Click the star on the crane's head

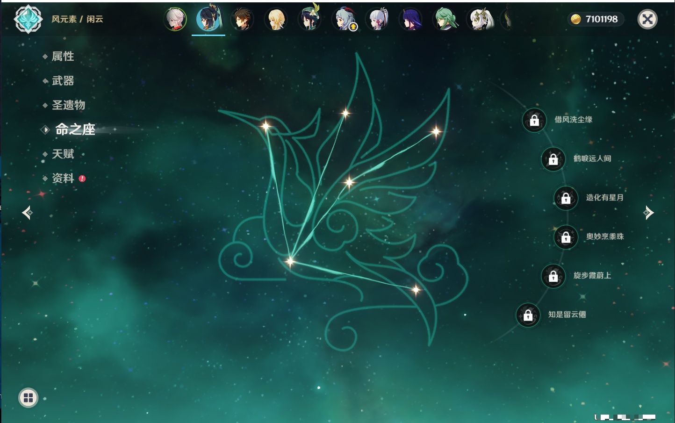point(266,126)
